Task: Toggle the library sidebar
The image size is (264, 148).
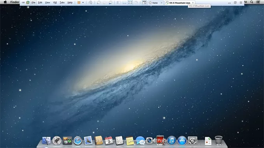Action: tap(118, 2)
